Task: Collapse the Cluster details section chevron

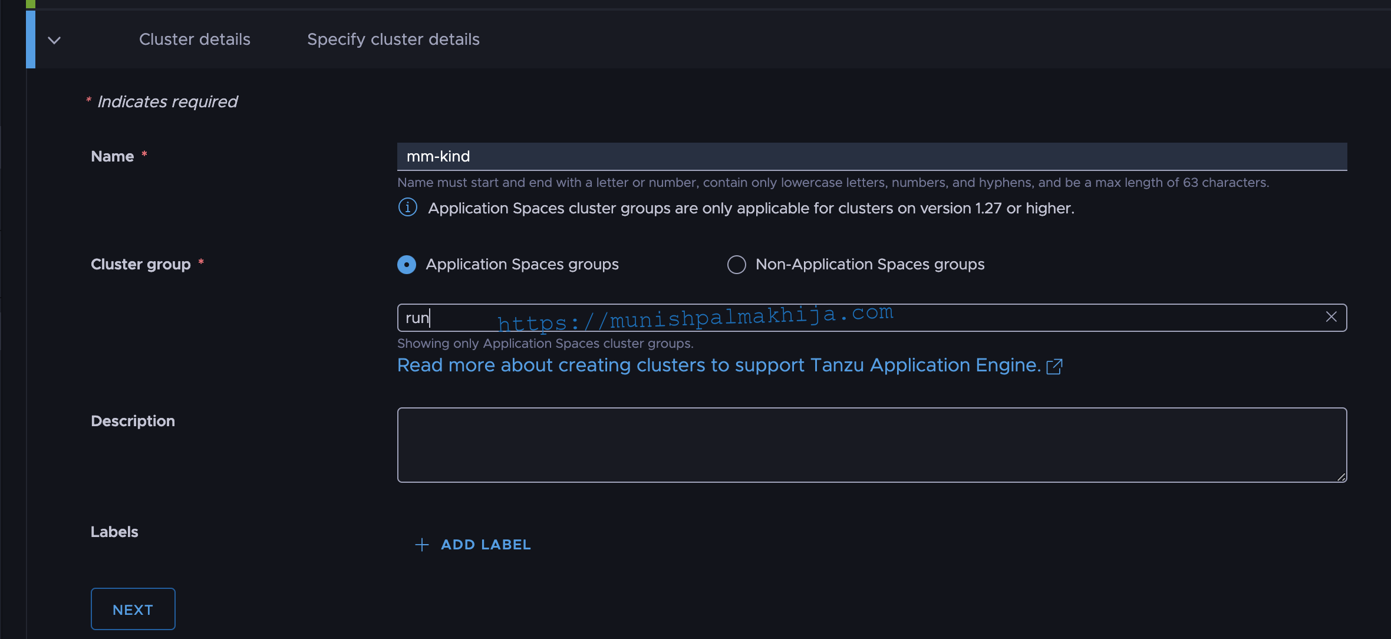Action: coord(54,40)
